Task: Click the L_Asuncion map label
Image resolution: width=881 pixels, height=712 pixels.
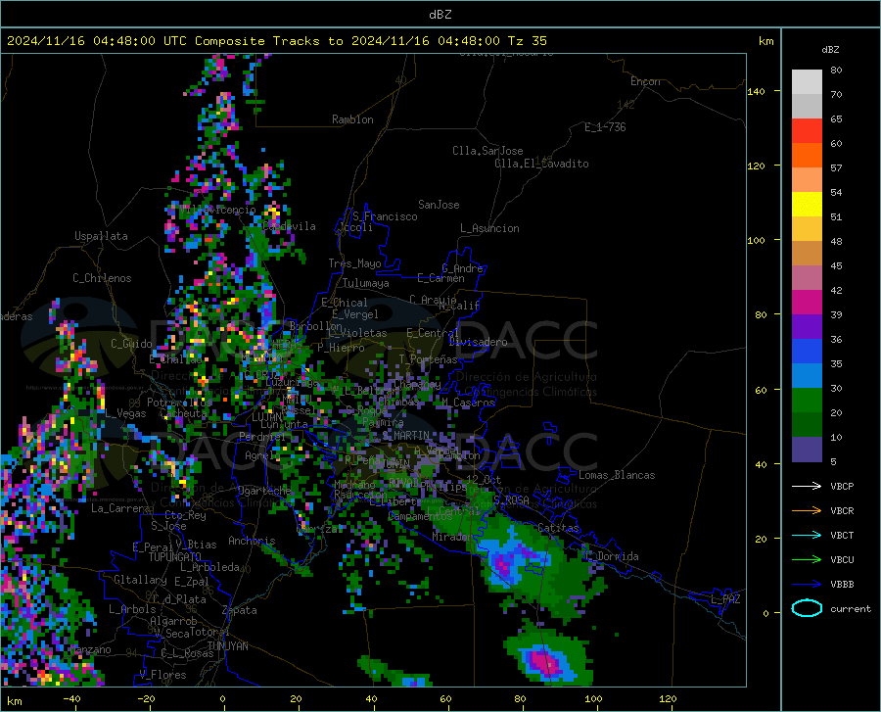Action: coord(489,228)
